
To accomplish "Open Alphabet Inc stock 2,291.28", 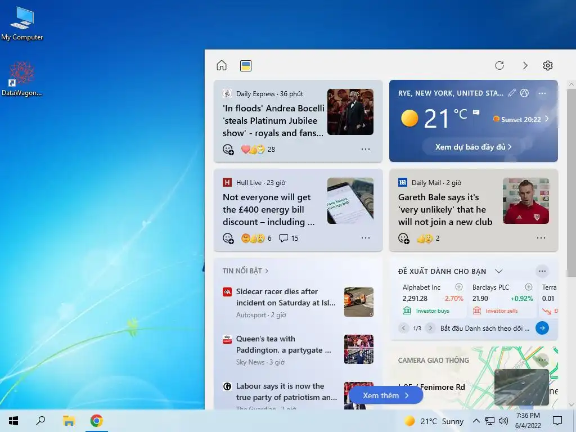I will [433, 299].
